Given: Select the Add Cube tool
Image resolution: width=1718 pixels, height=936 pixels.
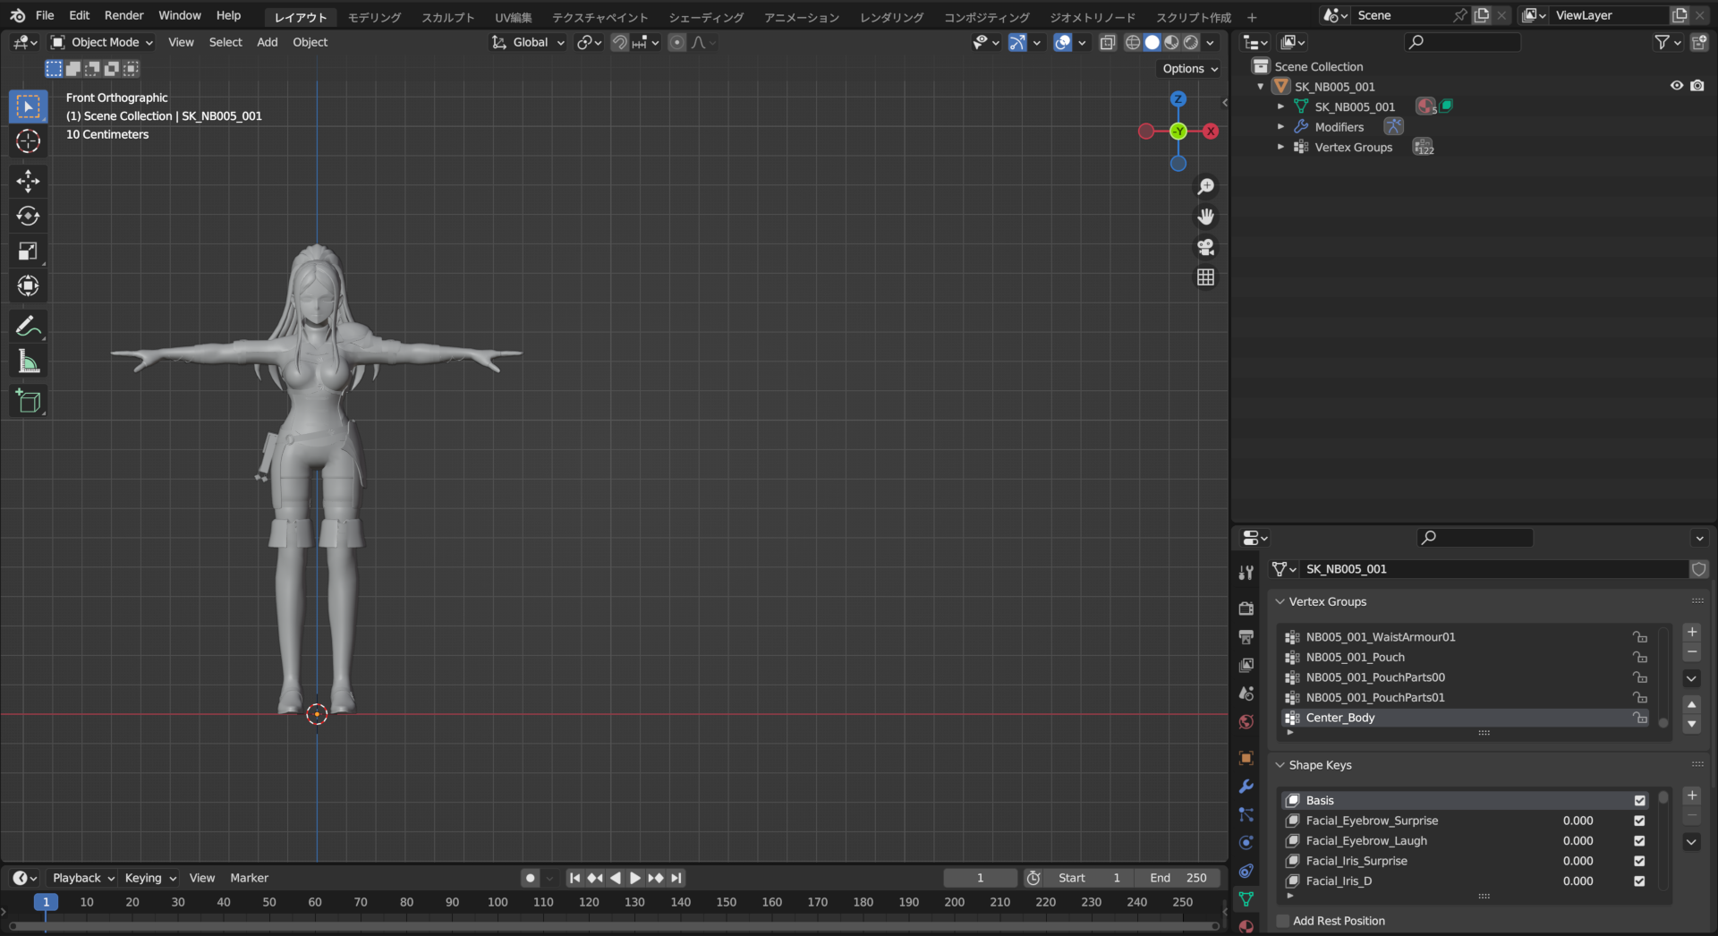Looking at the screenshot, I should pyautogui.click(x=29, y=402).
